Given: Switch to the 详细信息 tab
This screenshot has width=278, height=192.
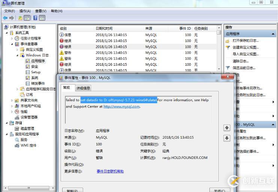Looking at the screenshot, I should [x=83, y=88].
